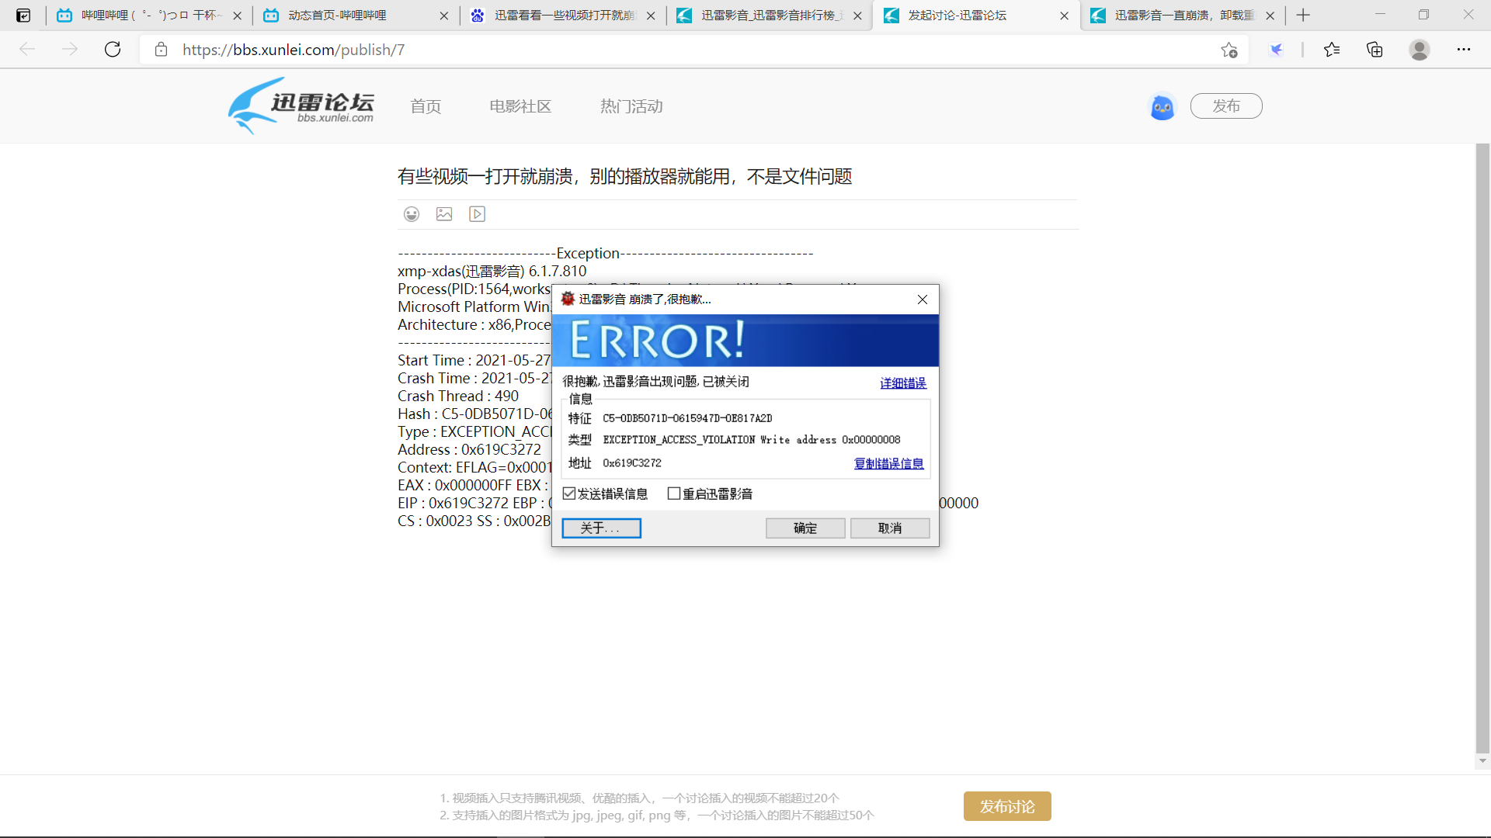Click the mascot avatar next to 发布
1491x838 pixels.
(1161, 106)
